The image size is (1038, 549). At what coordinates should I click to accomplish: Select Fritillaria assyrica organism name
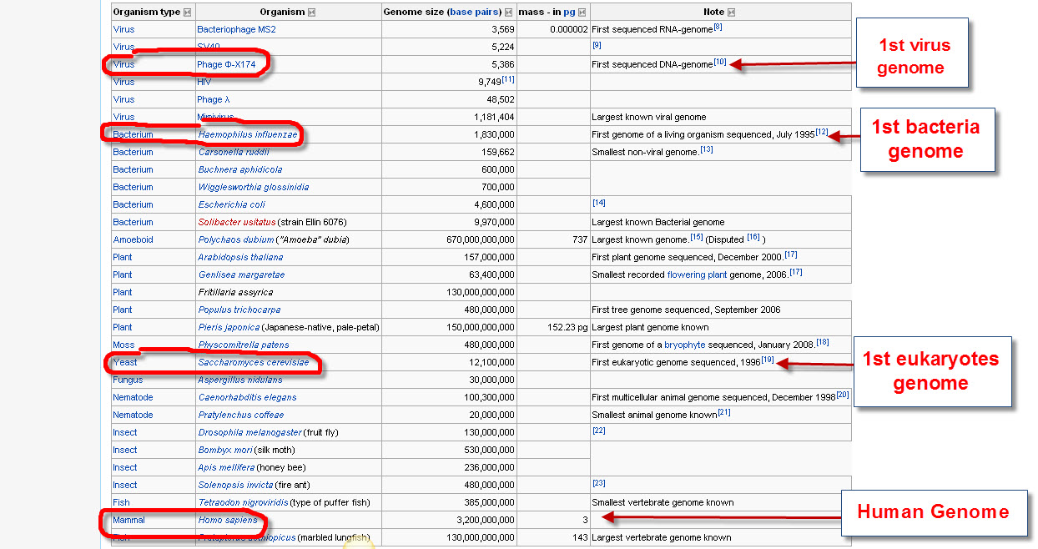[x=235, y=292]
